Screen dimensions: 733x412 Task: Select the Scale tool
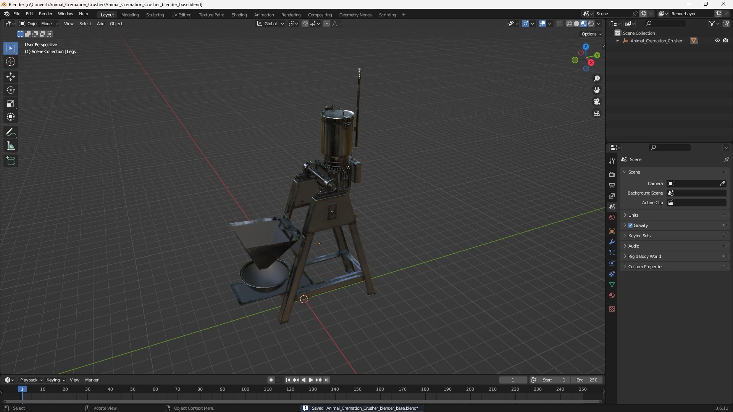(x=10, y=103)
